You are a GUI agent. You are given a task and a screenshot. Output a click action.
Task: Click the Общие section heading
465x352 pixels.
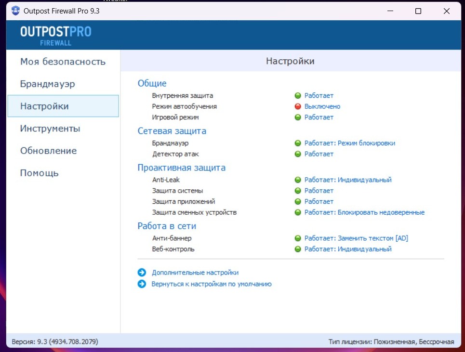152,83
